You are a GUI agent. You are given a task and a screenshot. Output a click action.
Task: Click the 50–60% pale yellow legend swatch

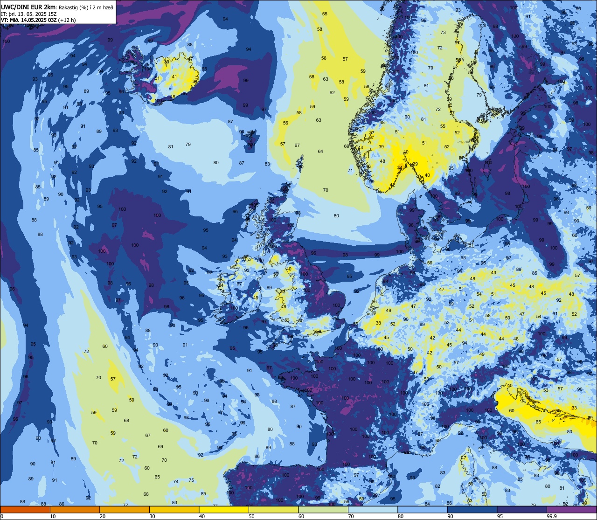pyautogui.click(x=274, y=510)
